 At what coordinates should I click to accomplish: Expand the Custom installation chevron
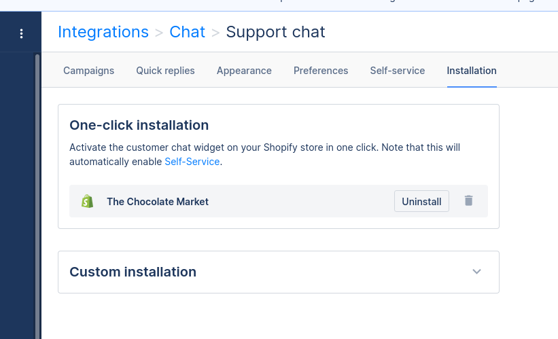point(476,272)
